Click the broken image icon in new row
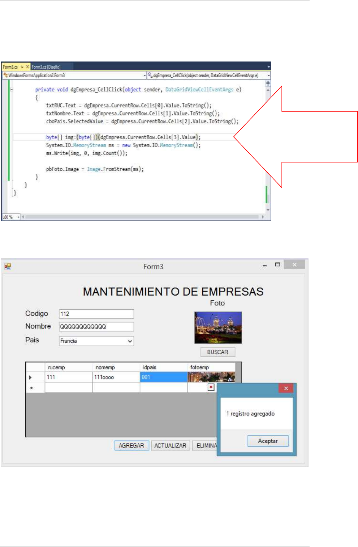Image resolution: width=358 pixels, height=547 pixels. (211, 387)
